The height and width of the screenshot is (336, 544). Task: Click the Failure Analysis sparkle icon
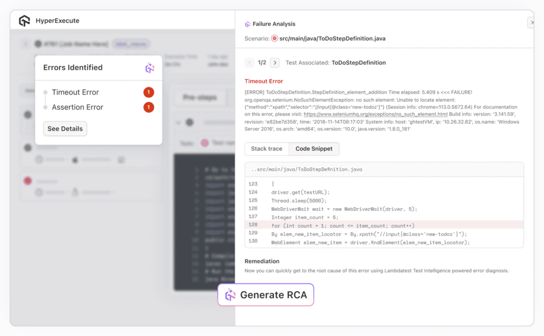click(247, 24)
